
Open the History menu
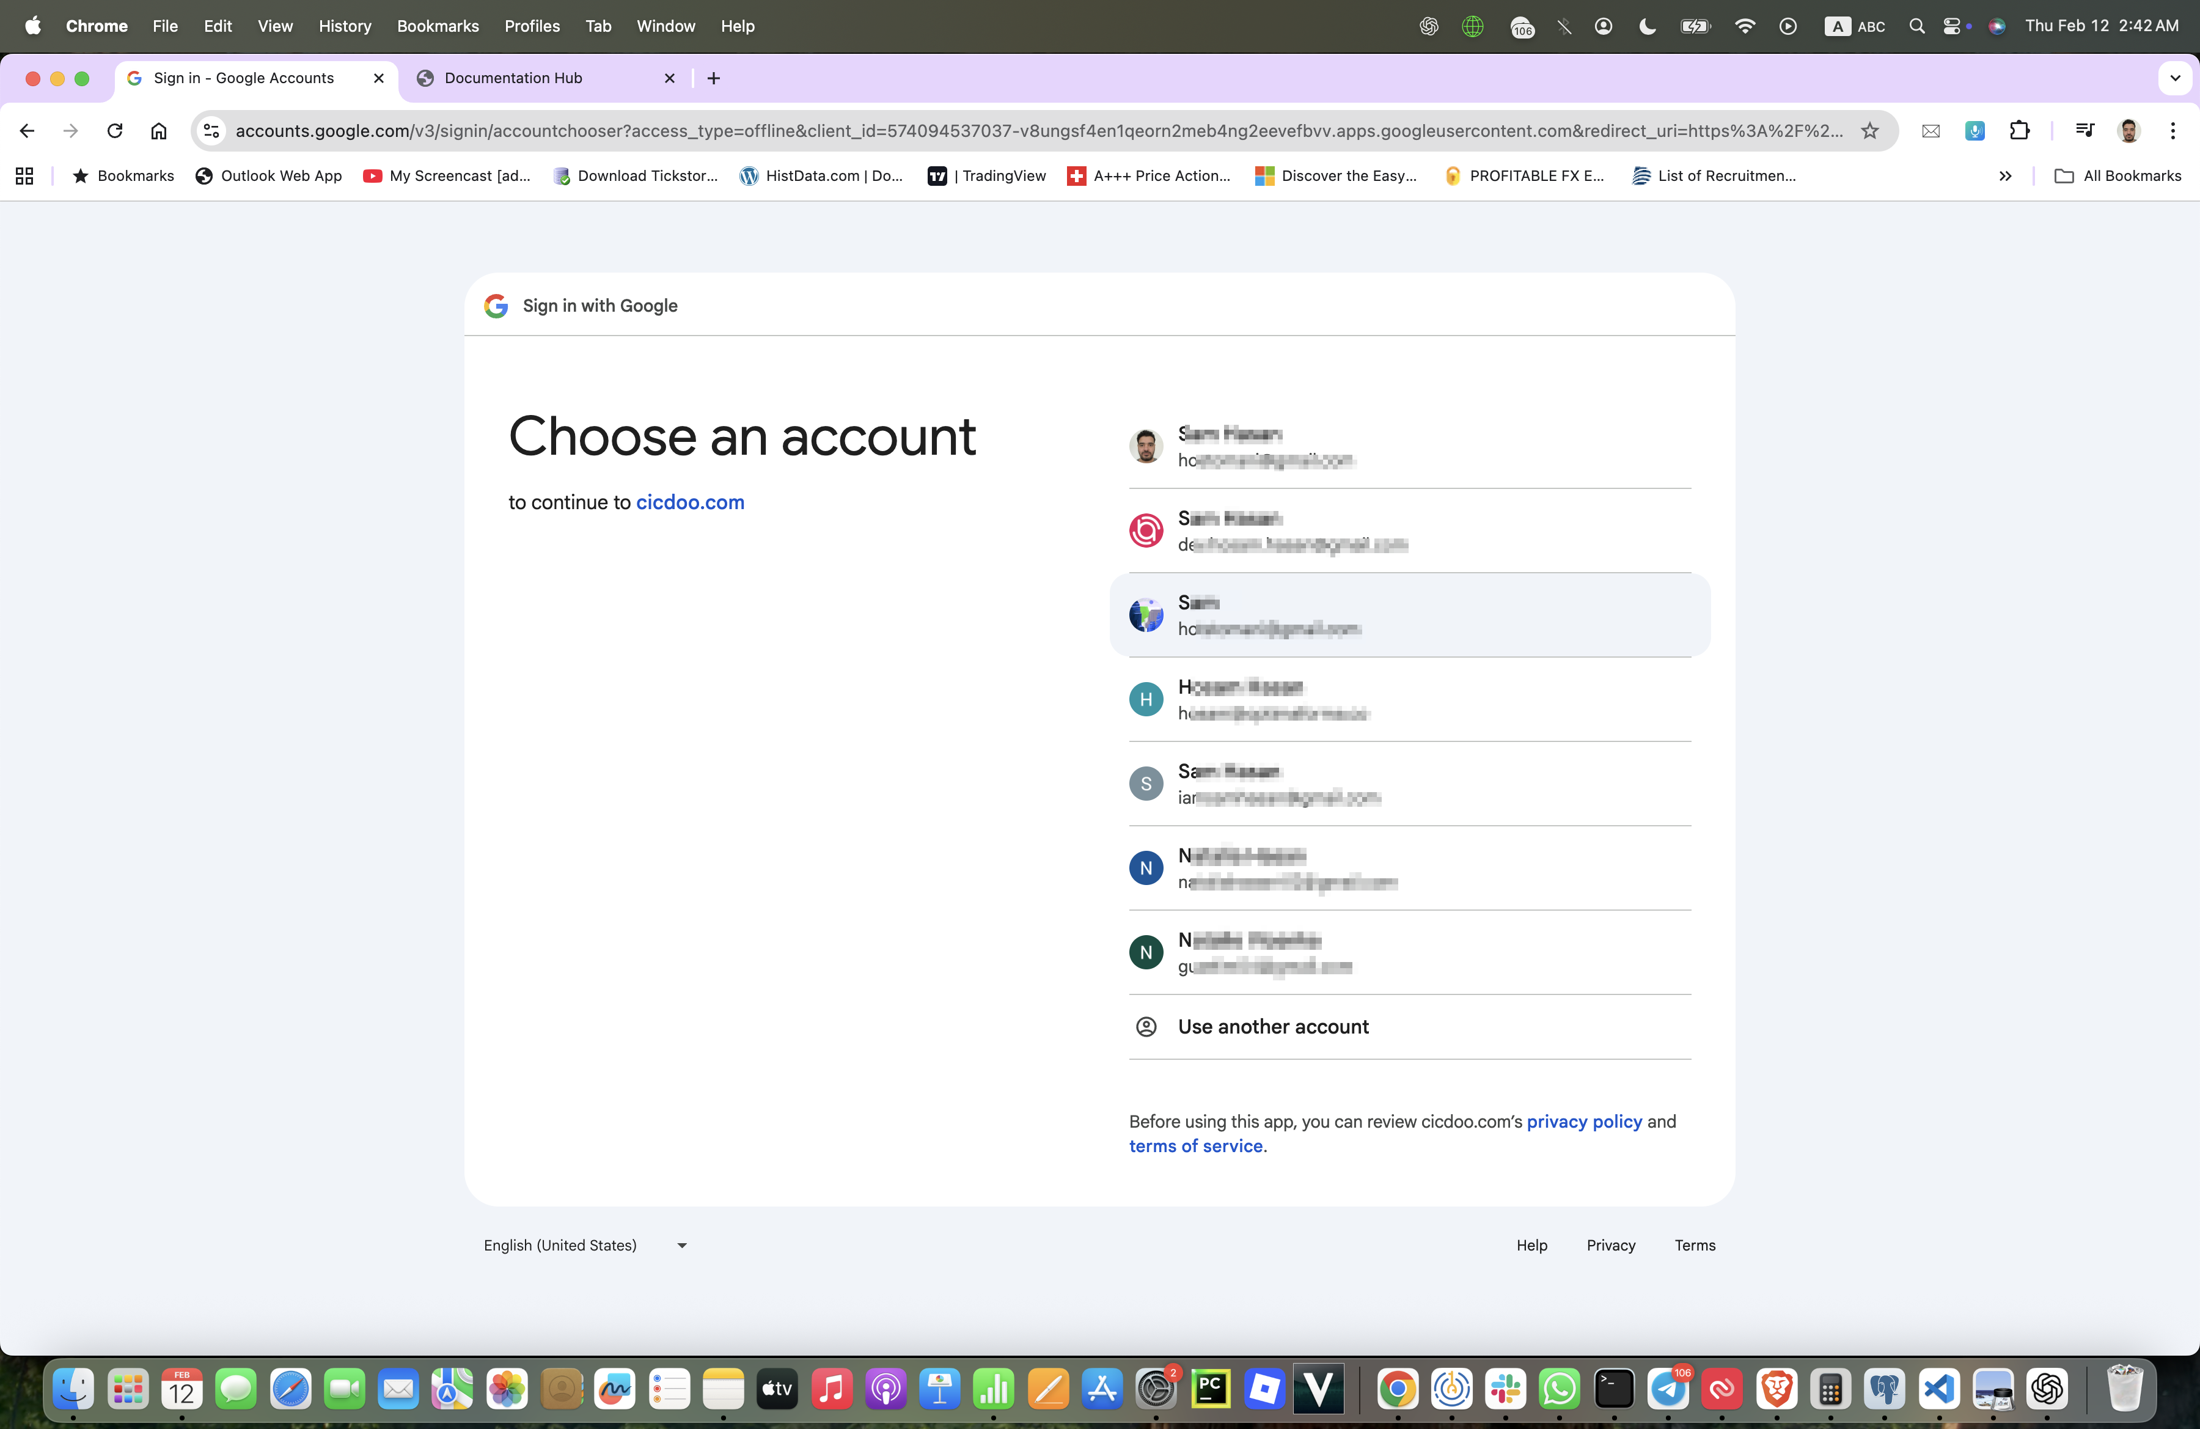click(345, 26)
